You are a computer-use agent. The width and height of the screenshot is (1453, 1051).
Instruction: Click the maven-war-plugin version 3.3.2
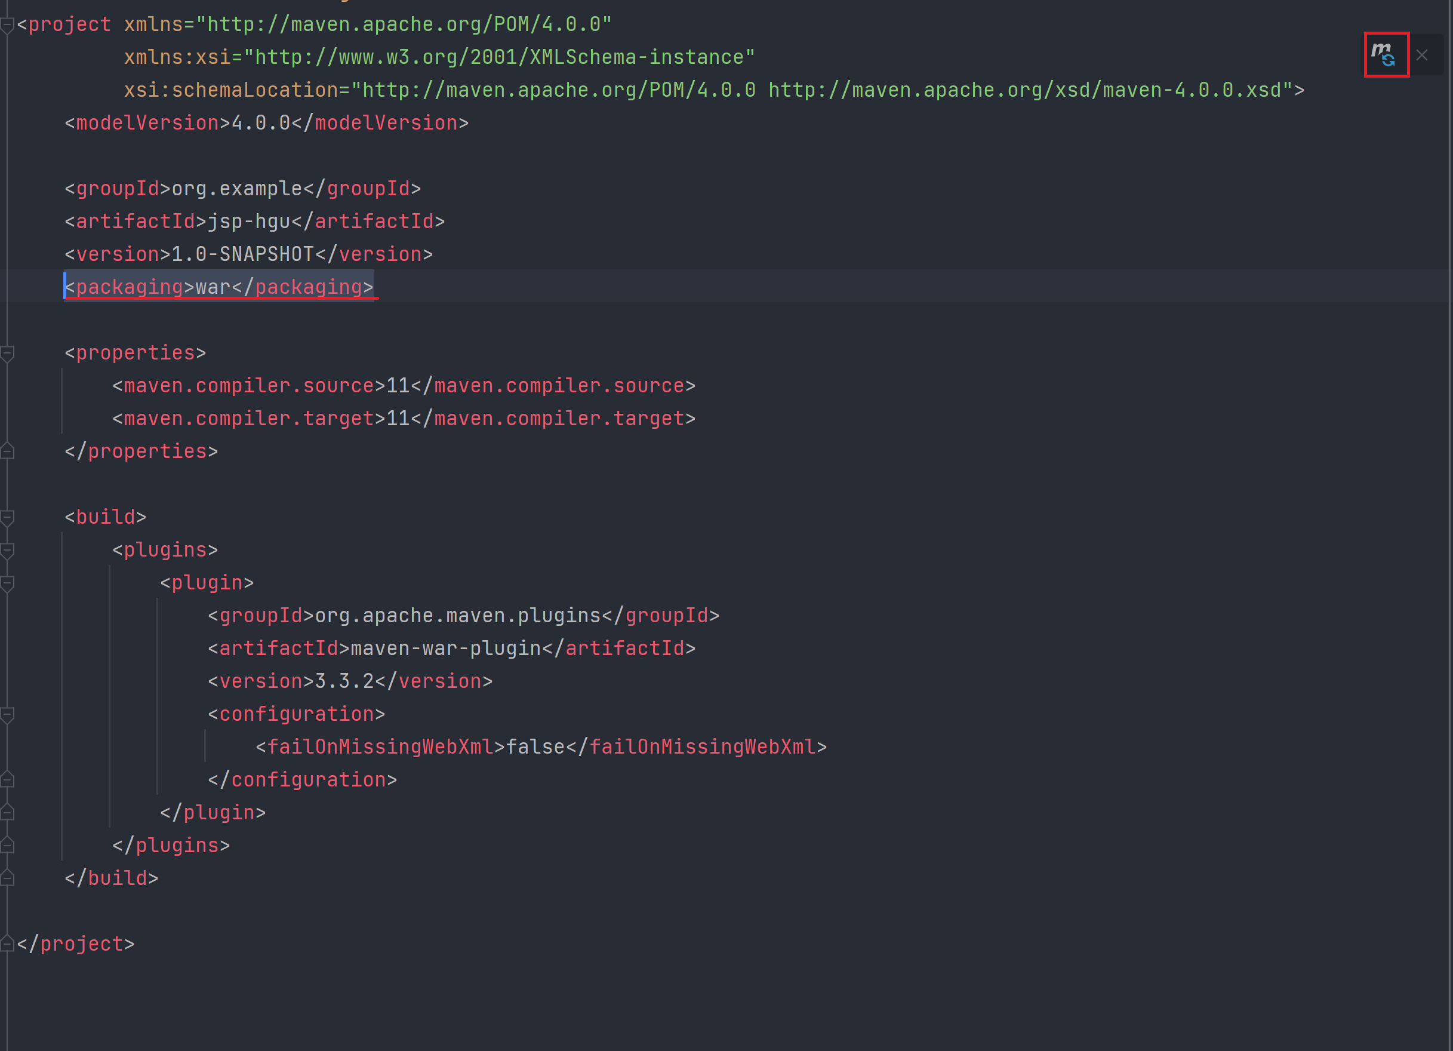[344, 681]
